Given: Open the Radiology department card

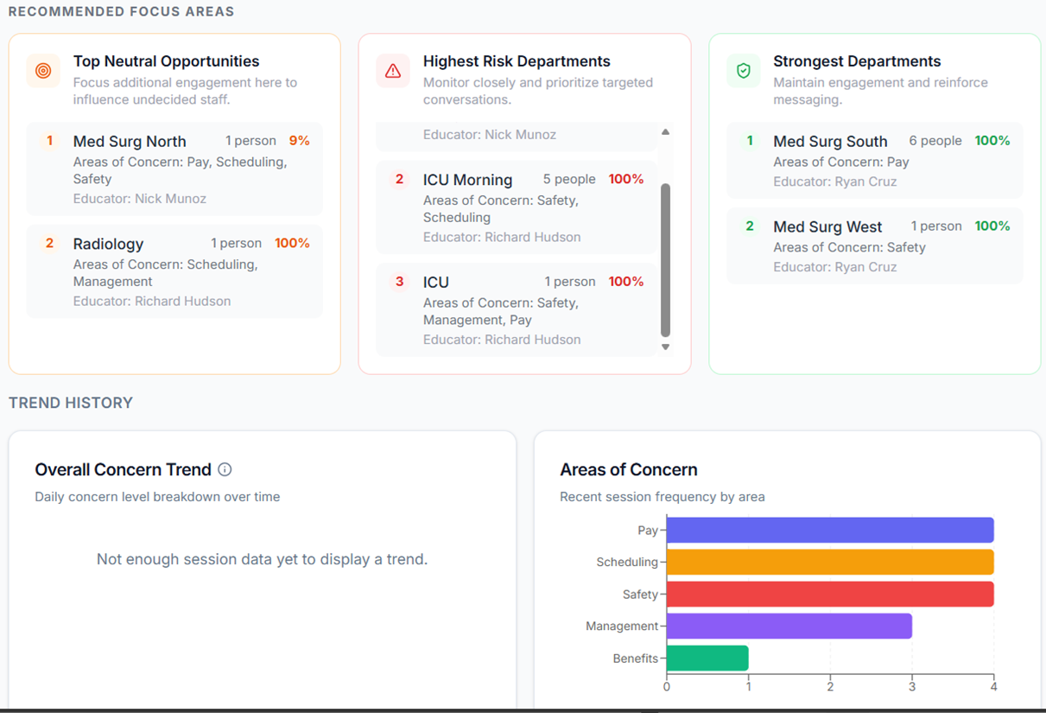Looking at the screenshot, I should pos(174,271).
